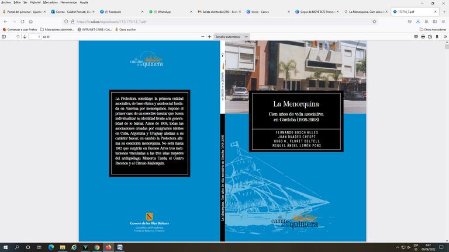449x252 pixels.
Task: Open the Firefox downloads panel
Action: pos(418,22)
